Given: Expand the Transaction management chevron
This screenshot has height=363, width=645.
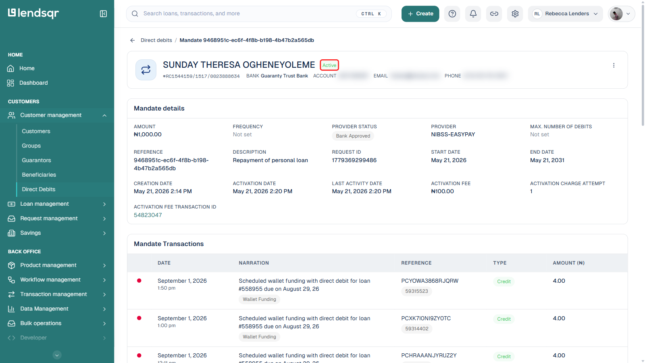Looking at the screenshot, I should coord(104,294).
